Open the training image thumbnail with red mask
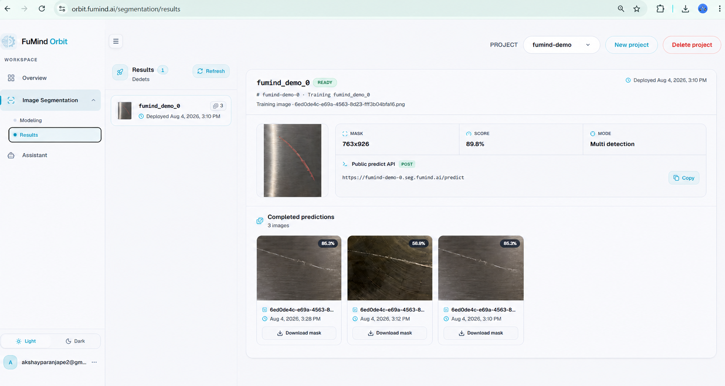The image size is (725, 386). coord(292,160)
